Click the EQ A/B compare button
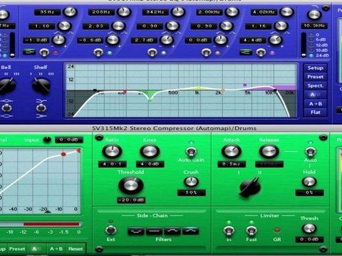The image size is (342, 256). click(x=316, y=95)
